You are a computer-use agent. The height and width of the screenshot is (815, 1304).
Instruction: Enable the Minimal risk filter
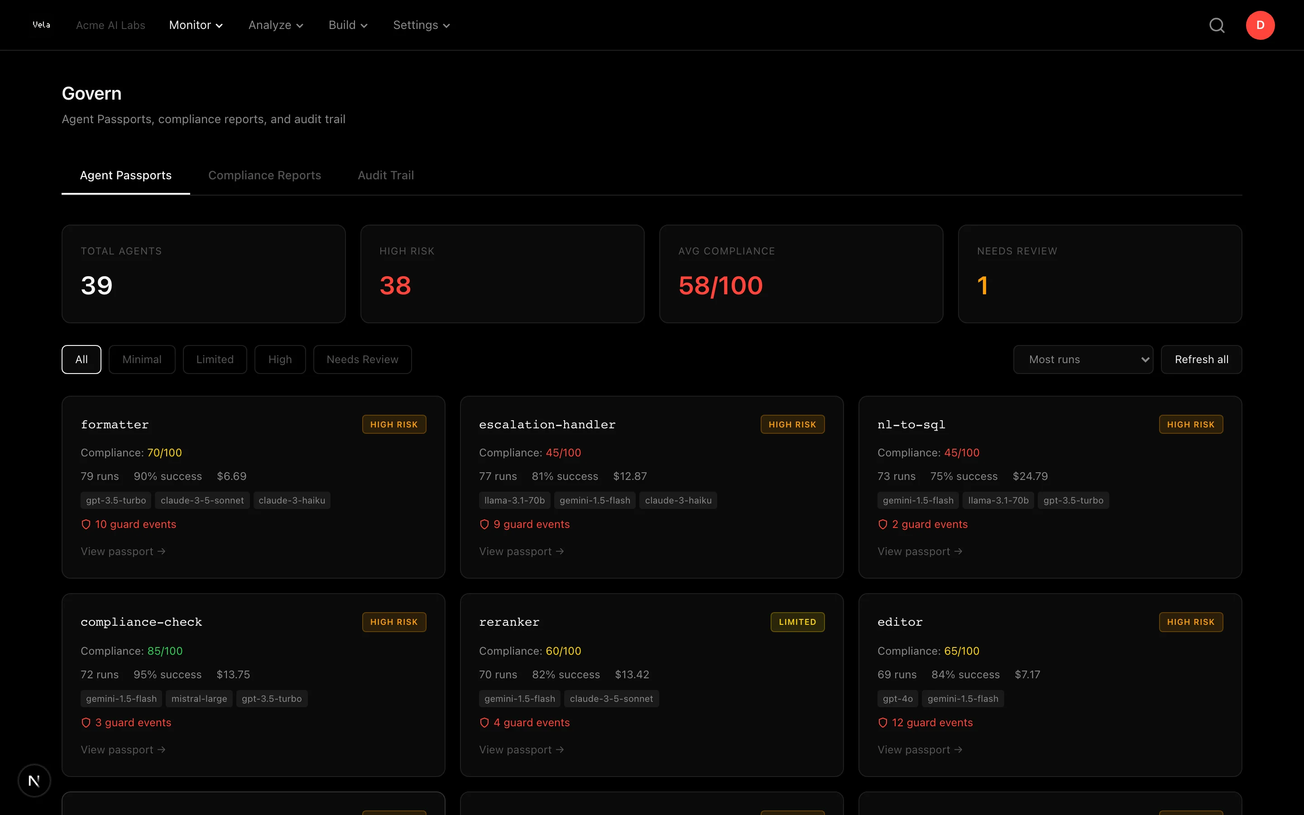142,359
